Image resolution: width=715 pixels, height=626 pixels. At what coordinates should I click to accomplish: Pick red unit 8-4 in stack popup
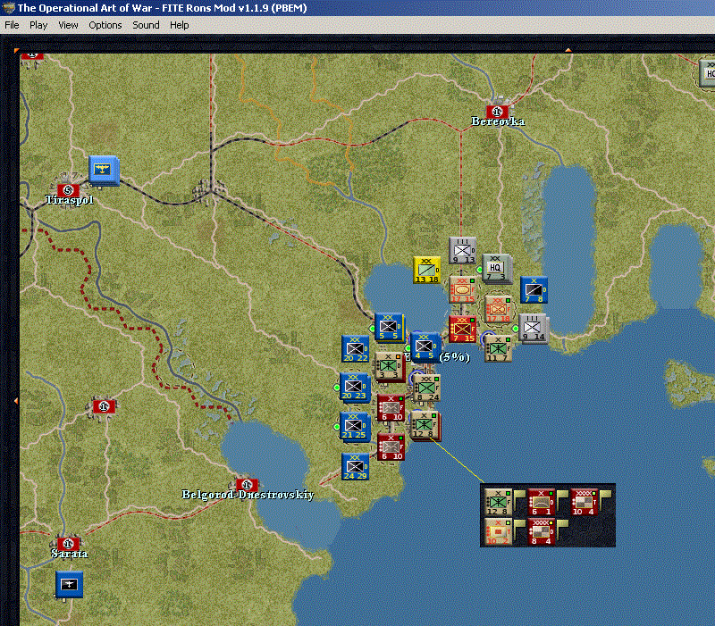[541, 531]
